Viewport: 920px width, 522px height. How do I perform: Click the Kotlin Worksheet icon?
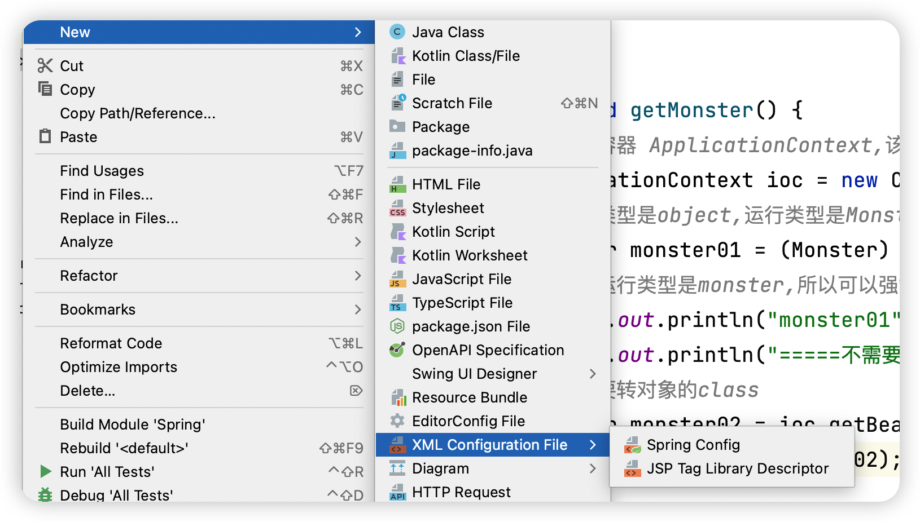tap(397, 255)
